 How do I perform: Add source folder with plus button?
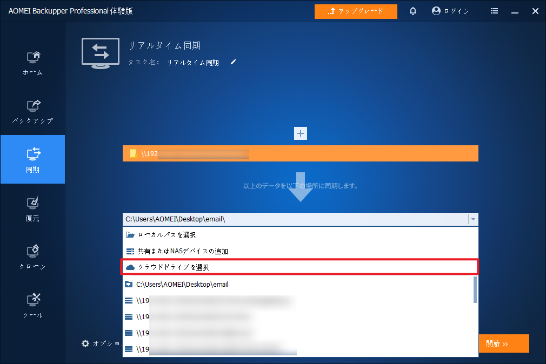click(x=300, y=133)
